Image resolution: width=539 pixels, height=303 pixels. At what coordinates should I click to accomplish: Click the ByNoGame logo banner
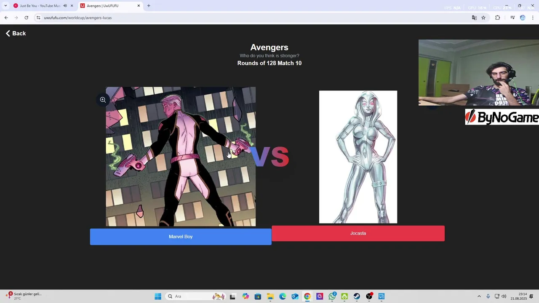502,117
